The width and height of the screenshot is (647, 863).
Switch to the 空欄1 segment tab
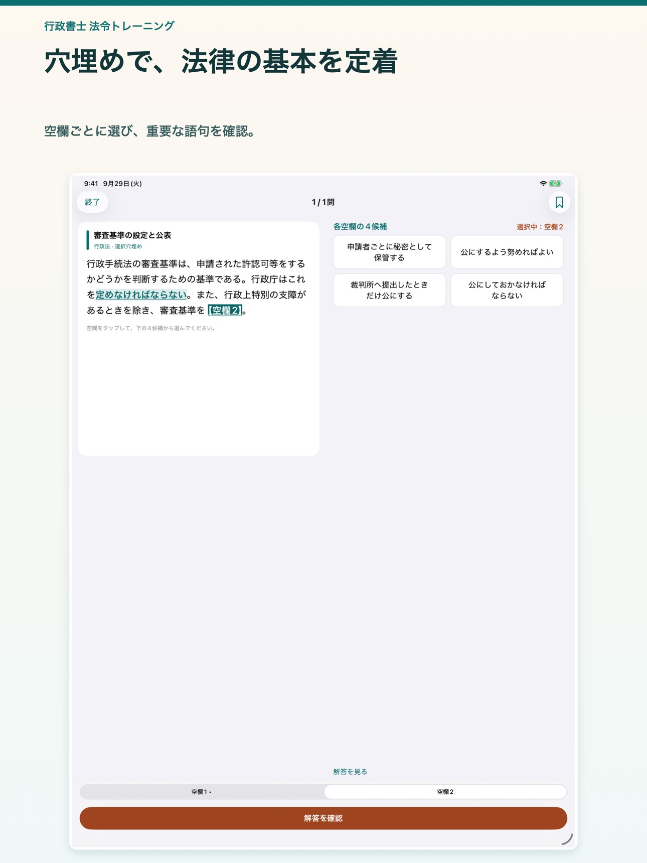coord(202,792)
